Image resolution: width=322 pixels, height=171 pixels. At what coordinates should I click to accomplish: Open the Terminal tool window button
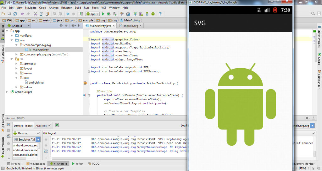tap(14, 163)
